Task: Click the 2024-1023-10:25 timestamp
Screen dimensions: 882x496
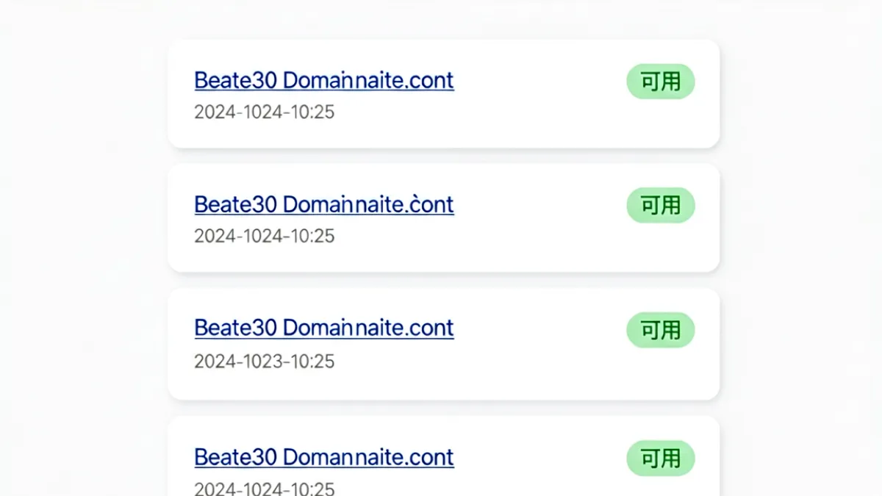Action: point(265,362)
